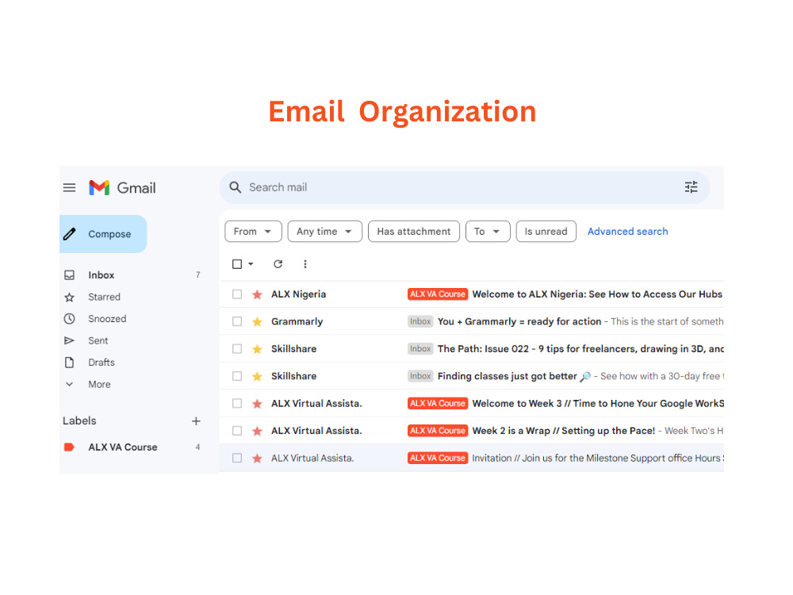The width and height of the screenshot is (793, 595).
Task: Unstar the Week 2 is a Wrap email
Action: point(258,431)
